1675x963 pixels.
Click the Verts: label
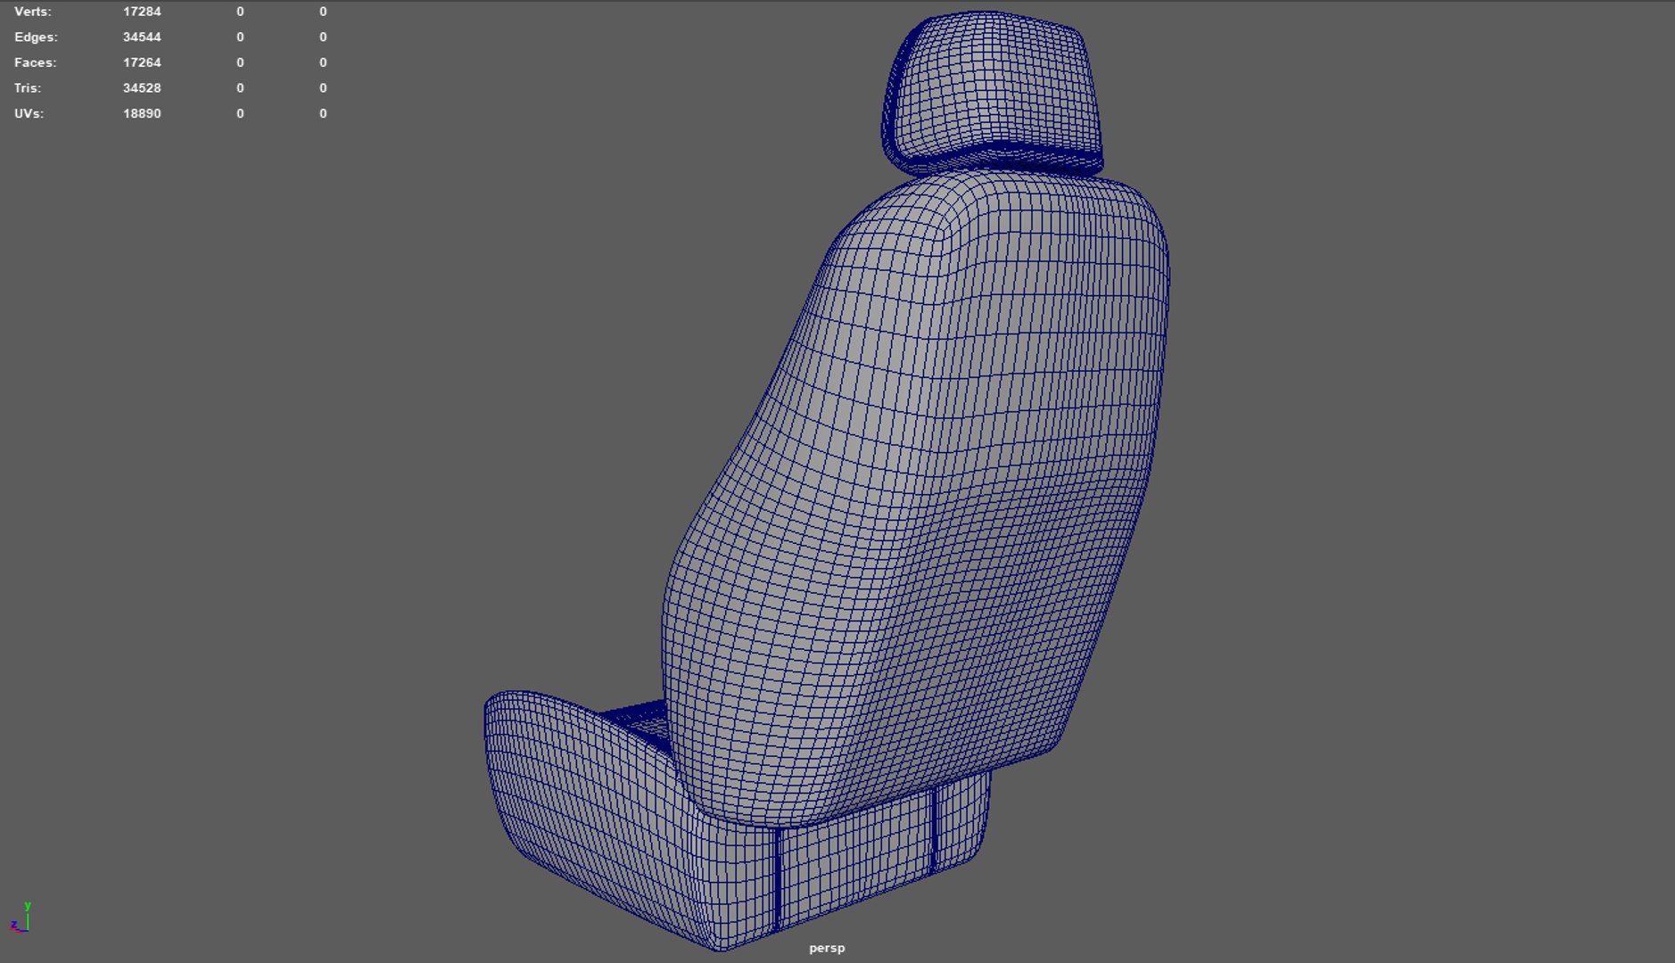pos(33,12)
